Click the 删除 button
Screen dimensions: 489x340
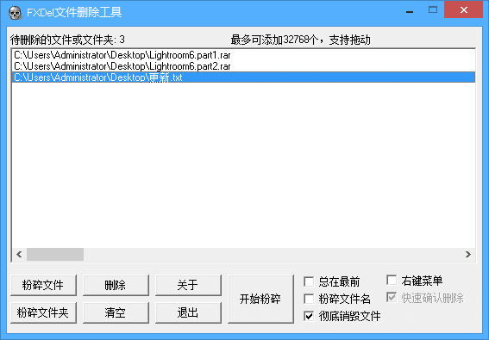click(116, 285)
